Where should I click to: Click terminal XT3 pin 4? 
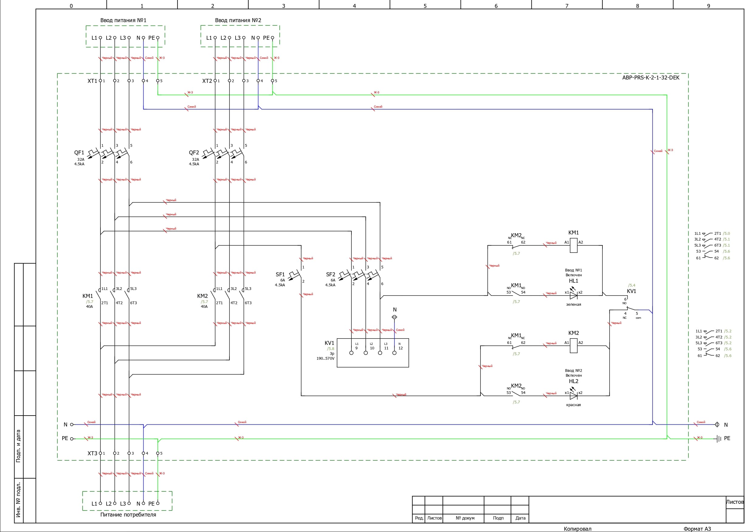143,453
